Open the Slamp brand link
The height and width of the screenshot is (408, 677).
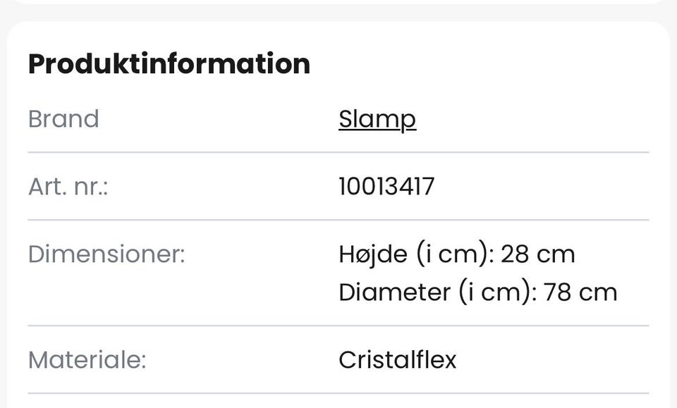[377, 119]
